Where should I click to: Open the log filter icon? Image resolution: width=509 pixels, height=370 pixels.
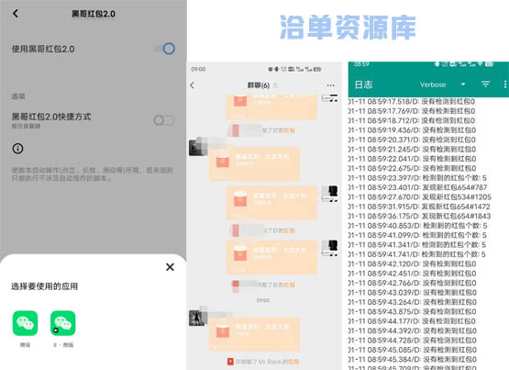pos(485,84)
